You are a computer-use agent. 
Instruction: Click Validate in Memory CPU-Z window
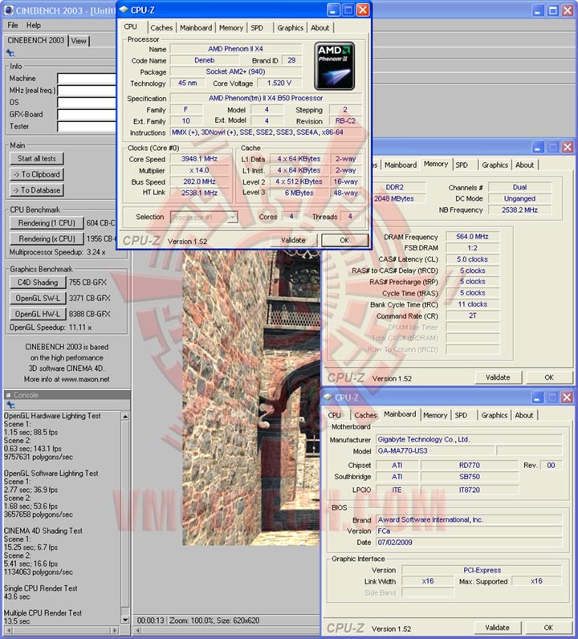point(498,378)
